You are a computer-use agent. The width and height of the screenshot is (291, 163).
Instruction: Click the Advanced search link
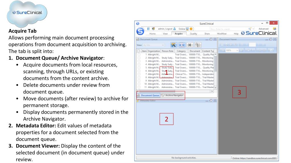pos(263,29)
